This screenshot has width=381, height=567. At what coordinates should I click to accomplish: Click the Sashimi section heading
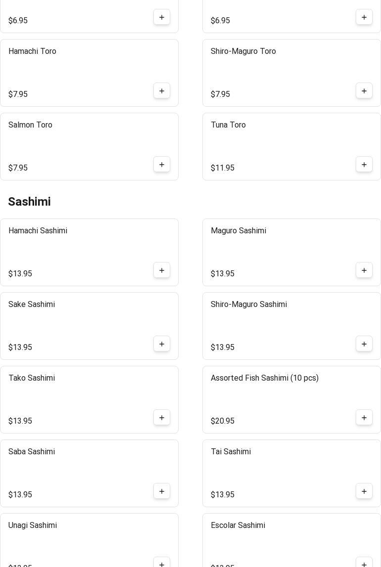pos(29,202)
